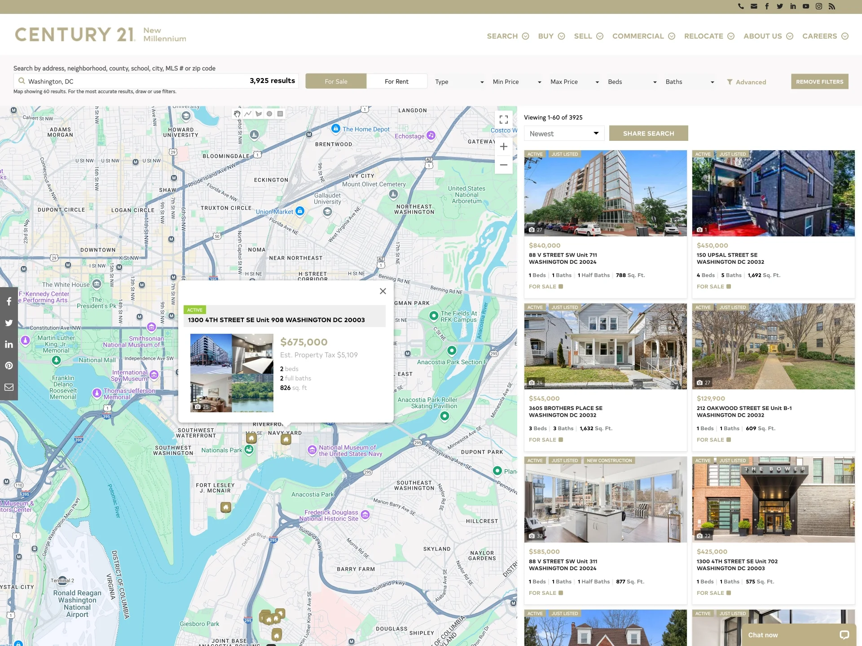Image resolution: width=862 pixels, height=646 pixels.
Task: Open the RSS feed icon
Action: point(832,6)
